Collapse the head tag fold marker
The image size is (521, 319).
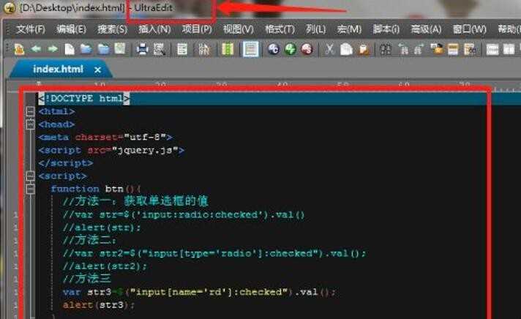[x=30, y=124]
